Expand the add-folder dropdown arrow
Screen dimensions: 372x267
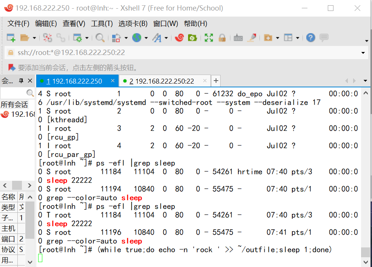(x=278, y=38)
